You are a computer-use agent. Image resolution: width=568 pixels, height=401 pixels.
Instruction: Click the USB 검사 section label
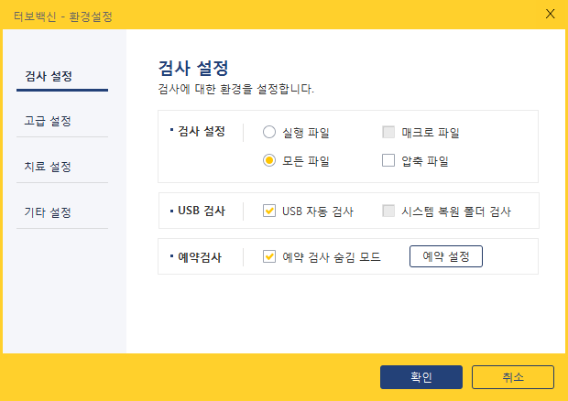point(201,211)
